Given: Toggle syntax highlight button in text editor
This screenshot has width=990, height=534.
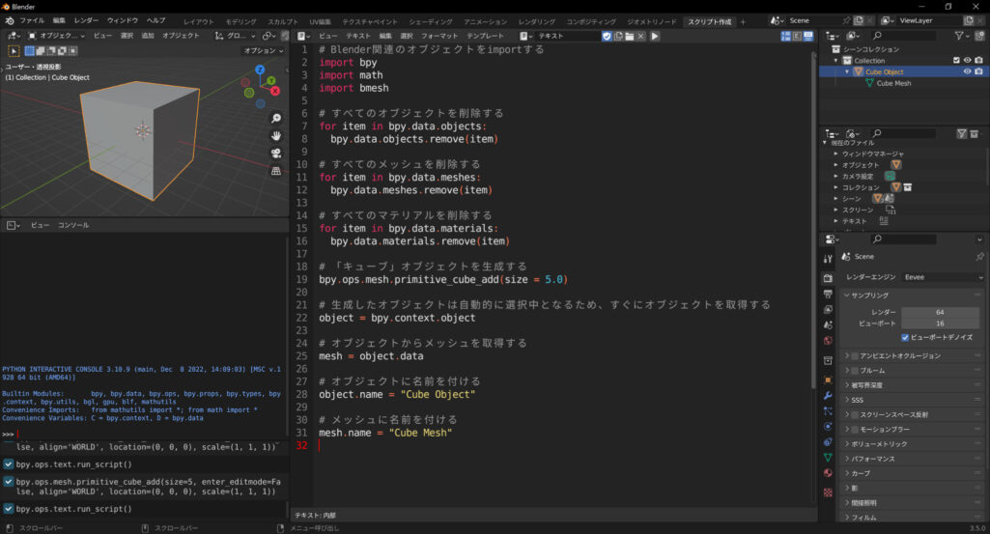Looking at the screenshot, I should pos(808,36).
